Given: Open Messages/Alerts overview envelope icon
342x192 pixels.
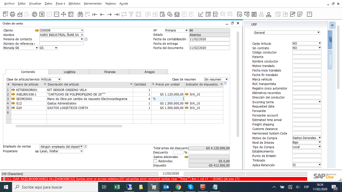Looking at the screenshot, I should pyautogui.click(x=247, y=14).
